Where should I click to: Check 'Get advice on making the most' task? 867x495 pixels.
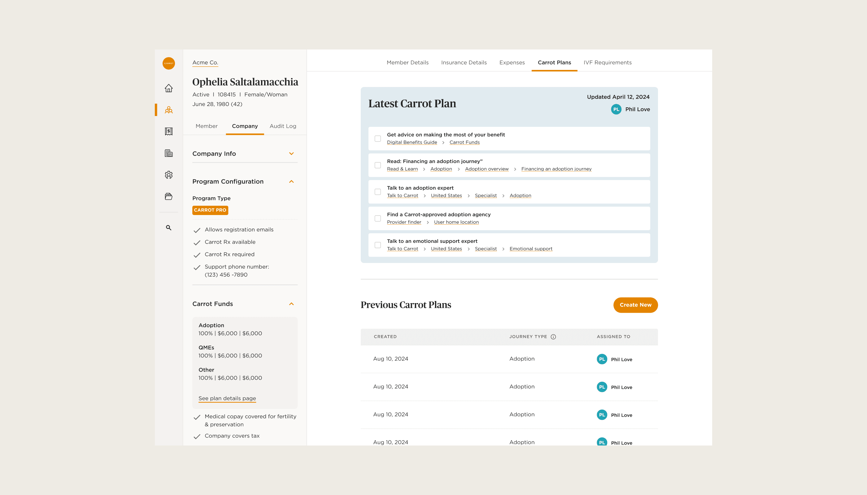tap(378, 138)
